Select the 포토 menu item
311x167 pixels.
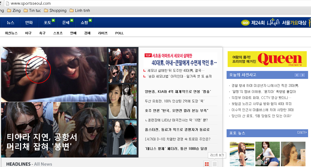point(47,23)
